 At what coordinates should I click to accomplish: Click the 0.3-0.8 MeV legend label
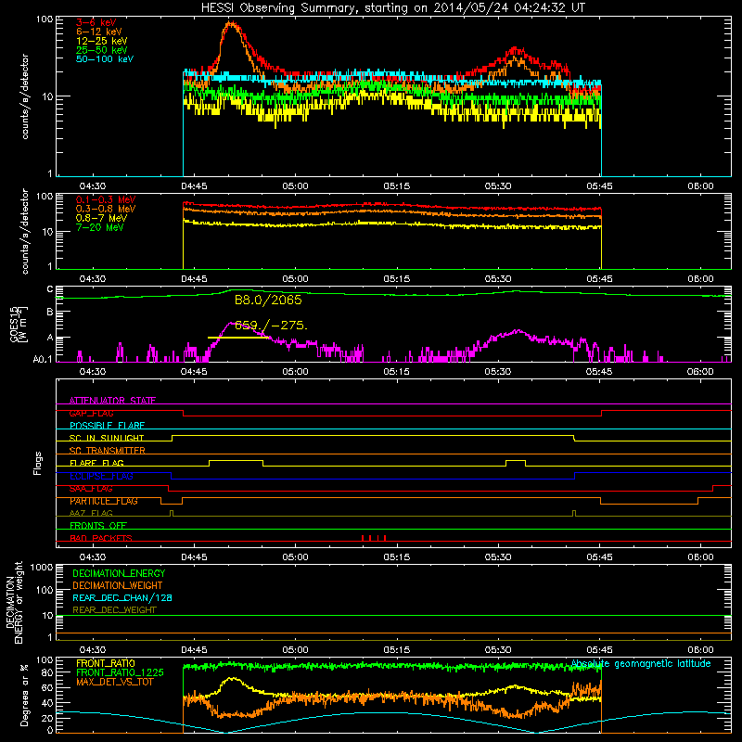[106, 209]
